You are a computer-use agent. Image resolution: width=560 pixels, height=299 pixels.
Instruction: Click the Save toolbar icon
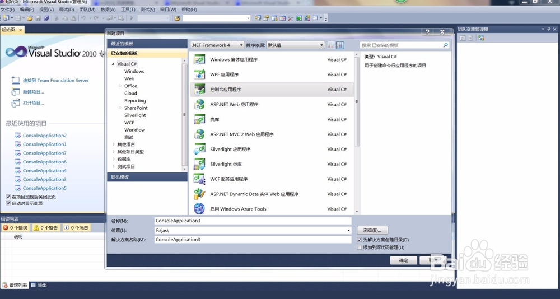click(x=38, y=18)
